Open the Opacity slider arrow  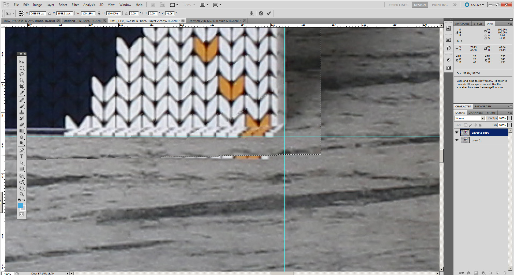tap(509, 118)
